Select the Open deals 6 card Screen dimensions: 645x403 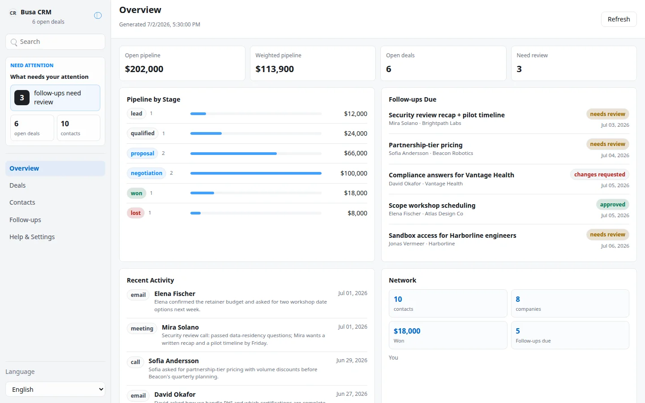pos(443,63)
